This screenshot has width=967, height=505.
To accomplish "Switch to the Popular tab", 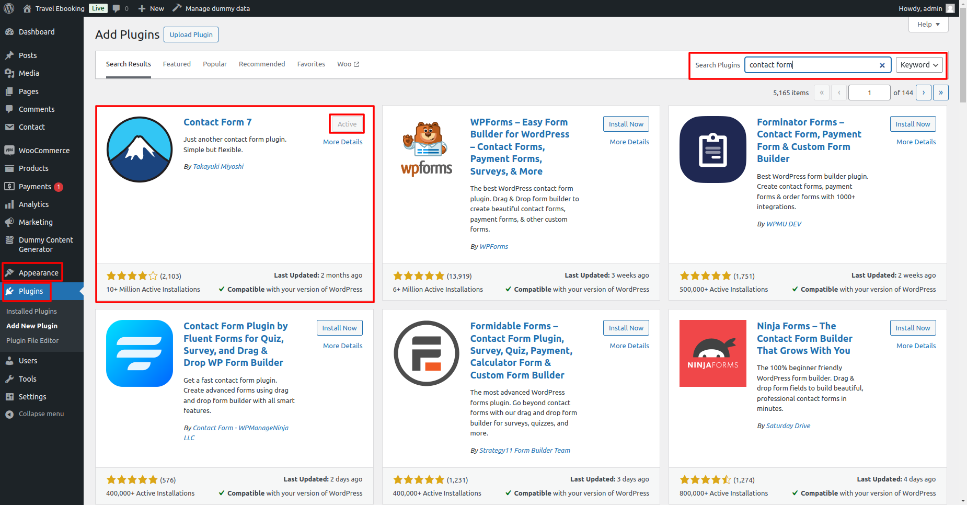I will (215, 64).
